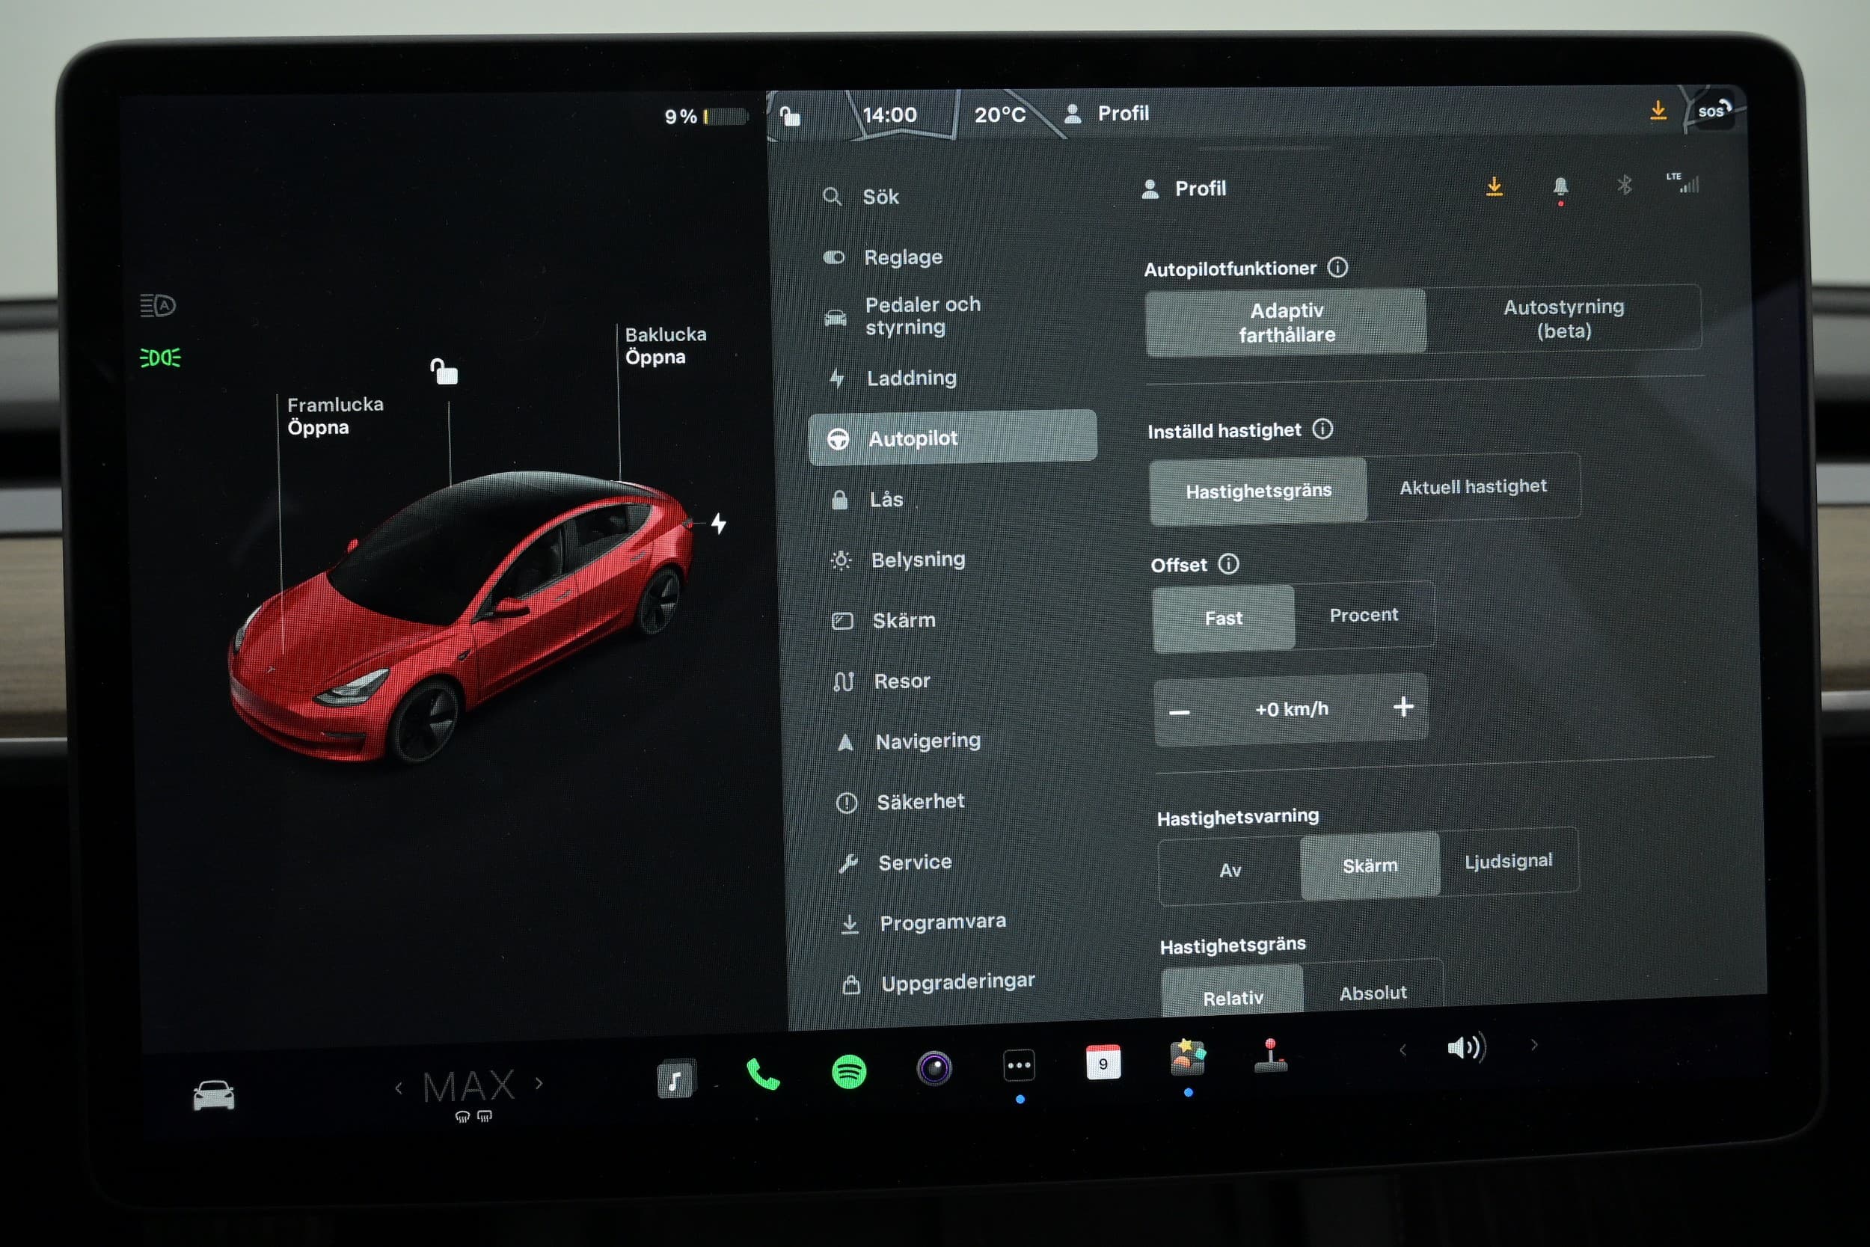Tap the 14:00 clock display
The height and width of the screenshot is (1247, 1870).
pos(889,114)
